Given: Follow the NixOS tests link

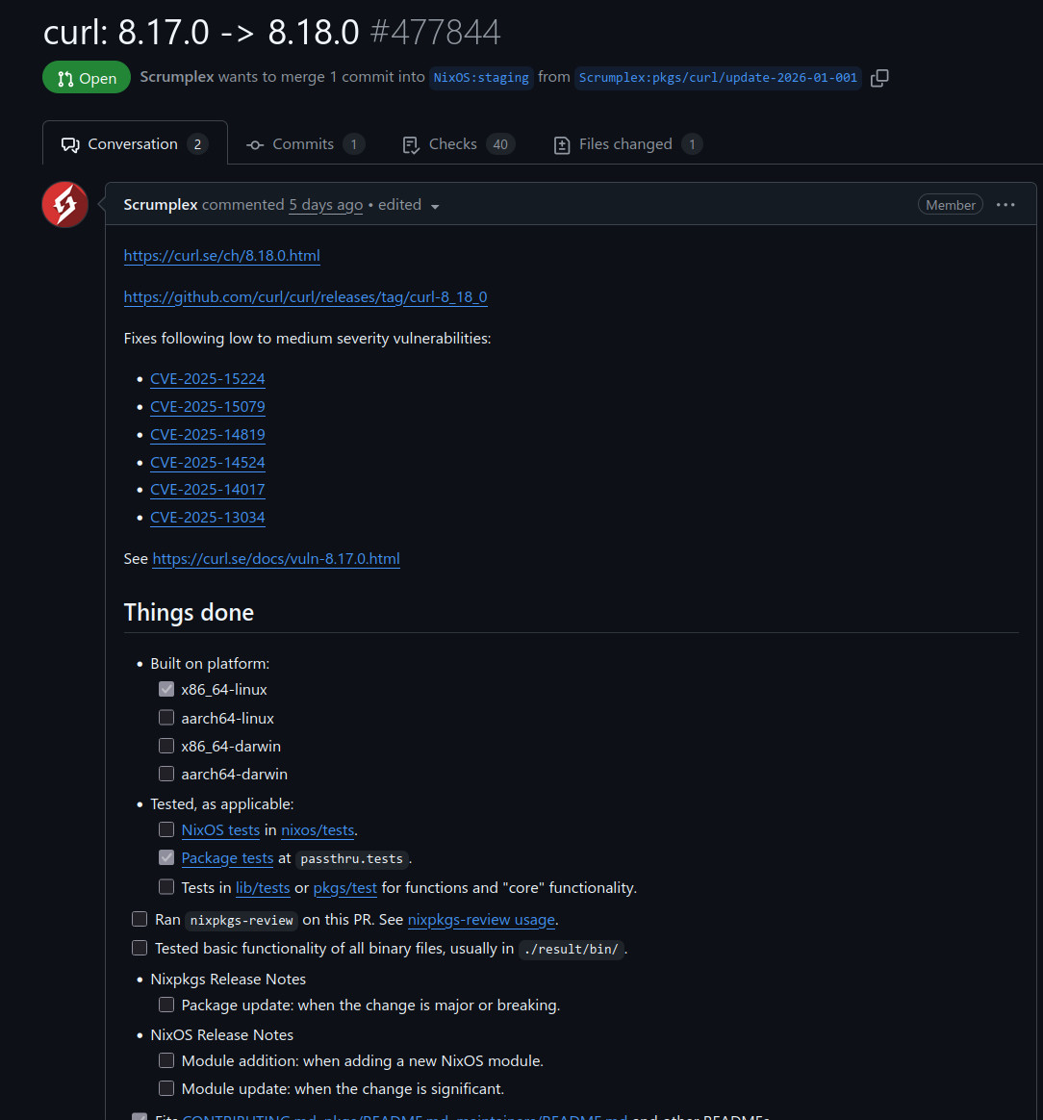Looking at the screenshot, I should tap(220, 830).
